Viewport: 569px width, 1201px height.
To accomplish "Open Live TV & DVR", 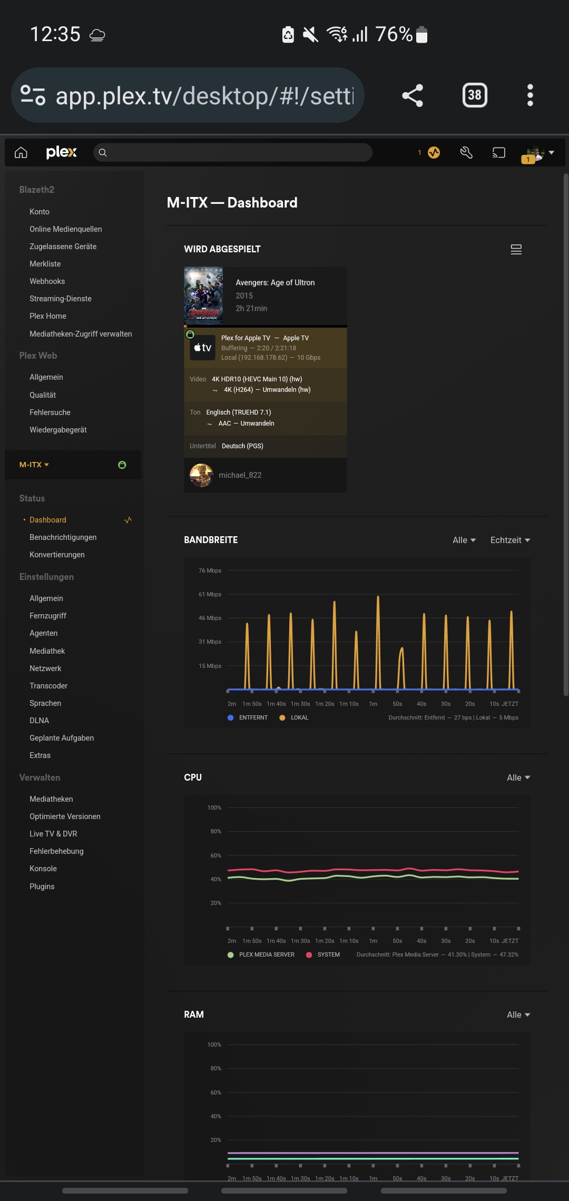I will 53,834.
